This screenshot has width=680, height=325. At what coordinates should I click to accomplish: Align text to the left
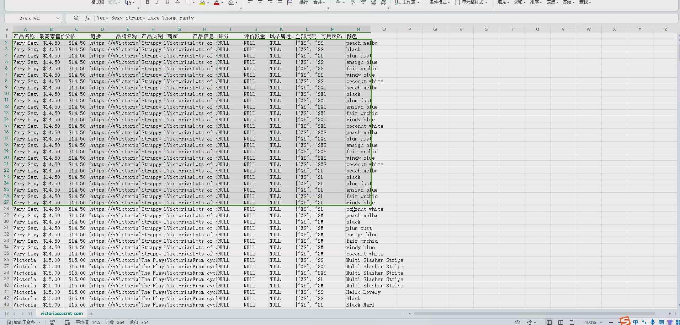[x=250, y=2]
